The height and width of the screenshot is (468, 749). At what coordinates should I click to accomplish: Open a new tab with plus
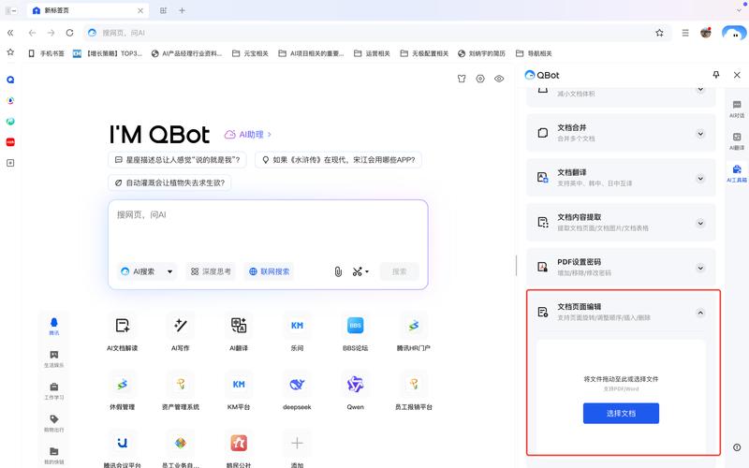(x=182, y=10)
